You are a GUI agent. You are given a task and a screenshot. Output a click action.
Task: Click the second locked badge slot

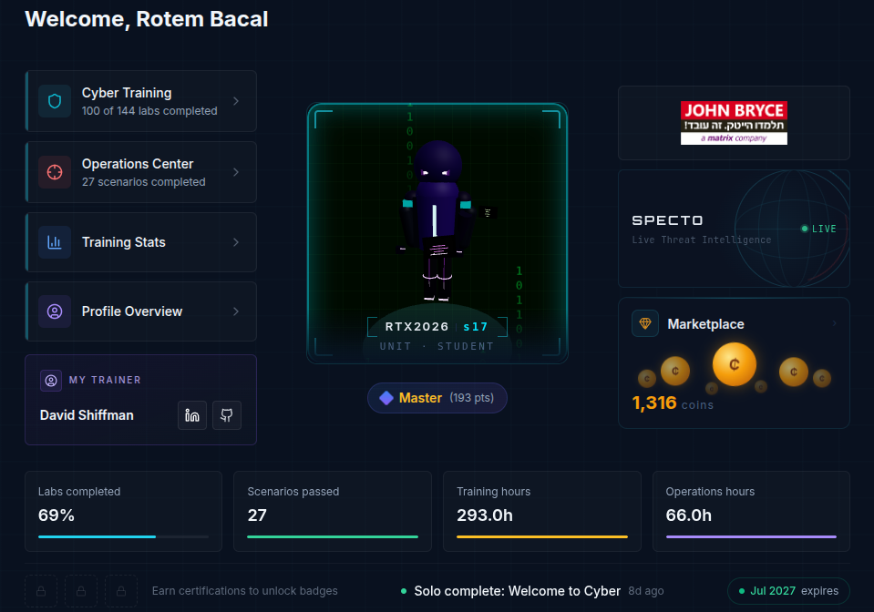[81, 591]
